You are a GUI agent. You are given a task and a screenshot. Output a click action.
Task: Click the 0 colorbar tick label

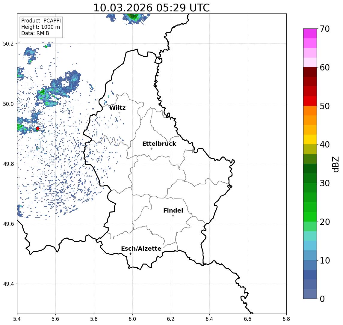coord(322,299)
